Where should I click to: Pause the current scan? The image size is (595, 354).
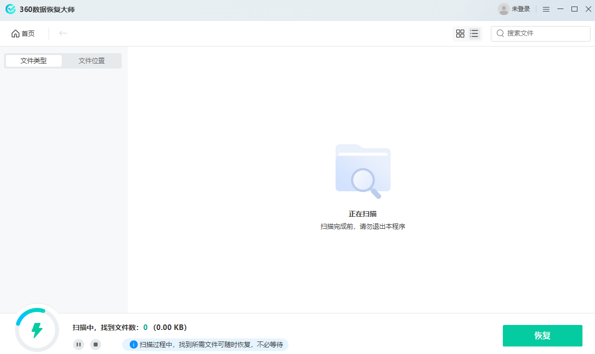(79, 344)
